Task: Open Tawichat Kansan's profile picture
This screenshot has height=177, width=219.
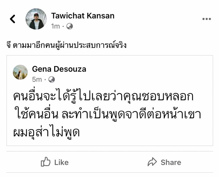Action: point(36,19)
